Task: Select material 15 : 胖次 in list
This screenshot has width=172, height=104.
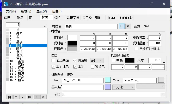Action: [27, 77]
